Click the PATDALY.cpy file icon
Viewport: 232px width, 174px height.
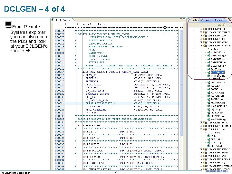pos(209,86)
